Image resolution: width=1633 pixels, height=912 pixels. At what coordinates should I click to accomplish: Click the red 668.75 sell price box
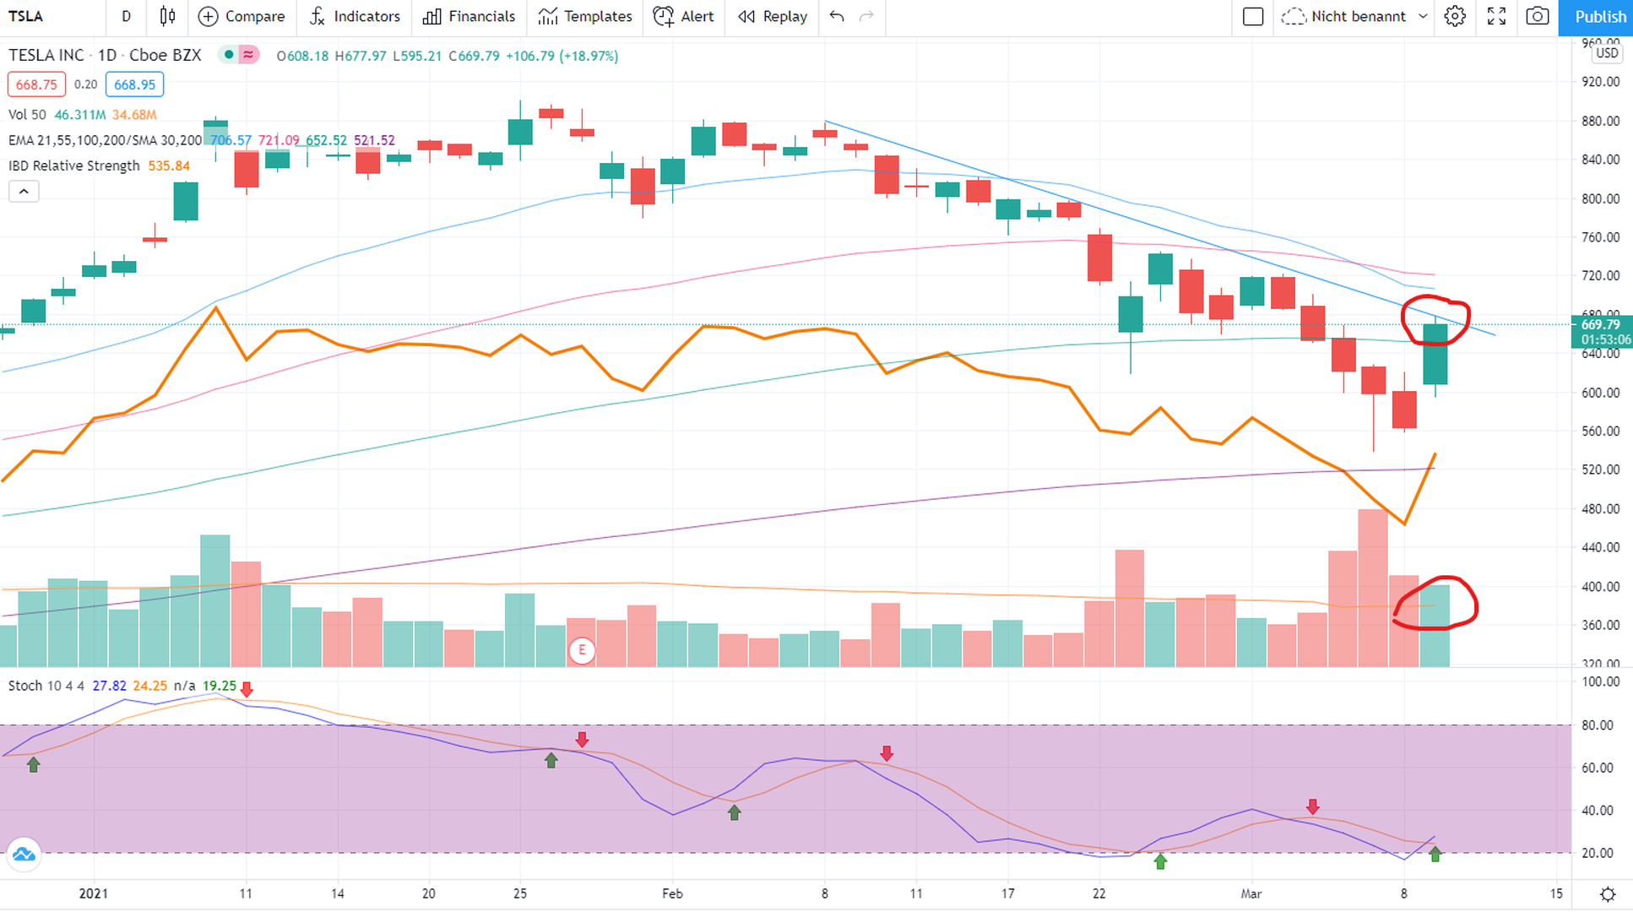coord(36,84)
